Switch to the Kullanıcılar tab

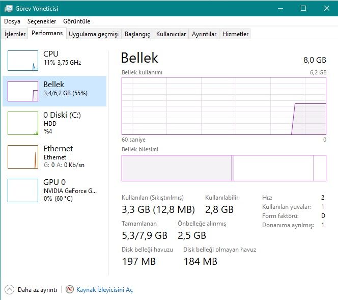(171, 34)
